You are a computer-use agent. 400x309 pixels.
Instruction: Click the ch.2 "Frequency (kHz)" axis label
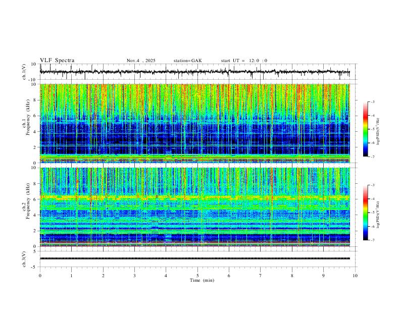[x=28, y=201]
